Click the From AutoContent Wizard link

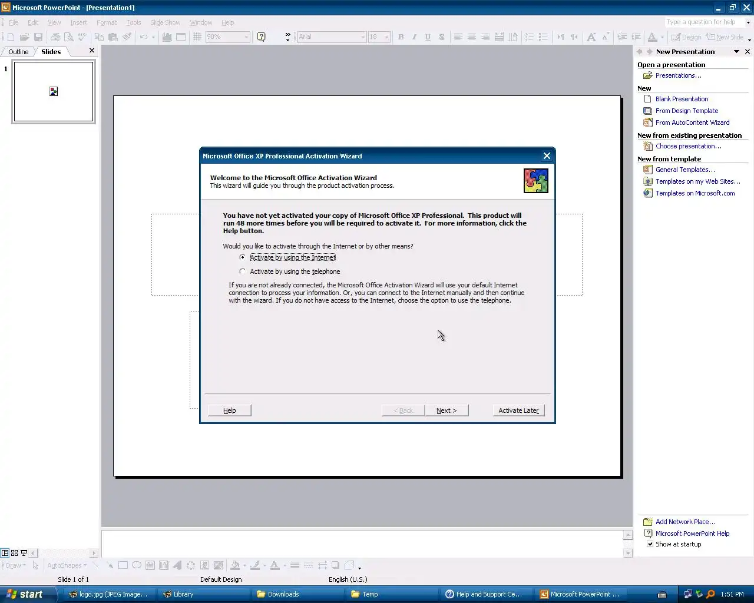[x=692, y=122]
